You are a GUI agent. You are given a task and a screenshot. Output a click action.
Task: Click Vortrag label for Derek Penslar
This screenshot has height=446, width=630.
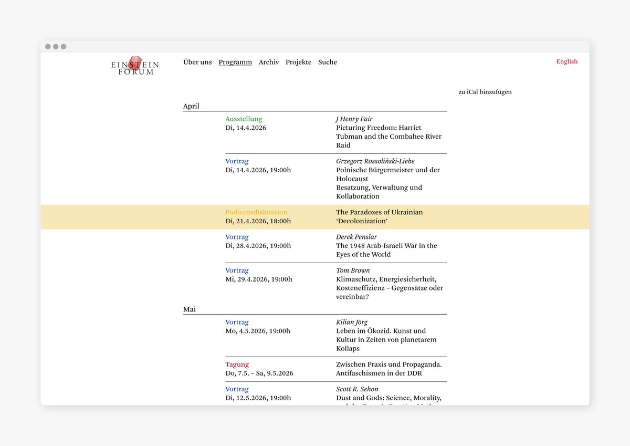[x=237, y=237]
